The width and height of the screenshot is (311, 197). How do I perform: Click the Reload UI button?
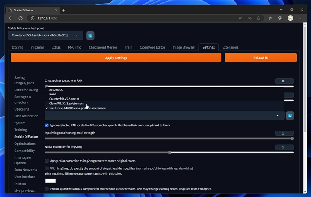click(261, 58)
